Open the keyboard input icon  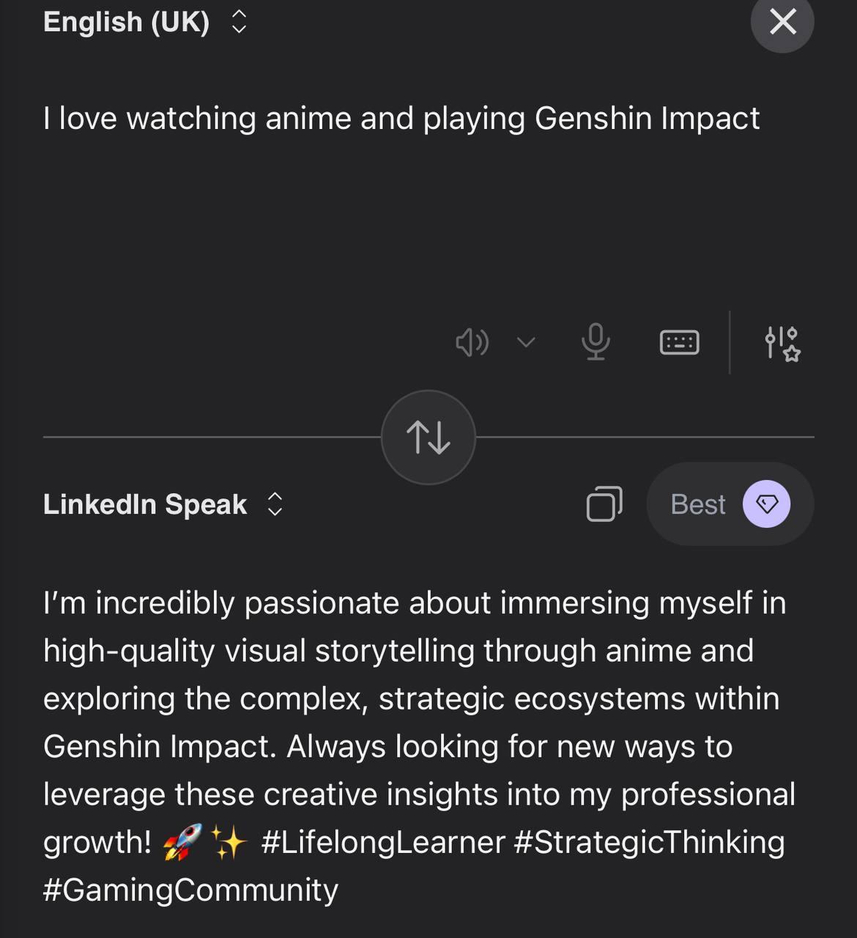[x=679, y=342]
